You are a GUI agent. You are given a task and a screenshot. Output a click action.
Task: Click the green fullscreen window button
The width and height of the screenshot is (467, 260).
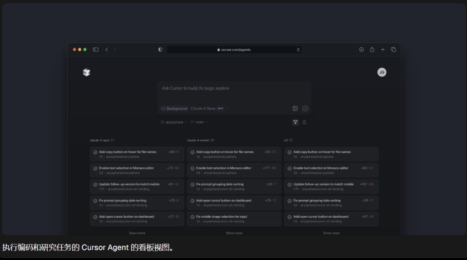click(85, 49)
